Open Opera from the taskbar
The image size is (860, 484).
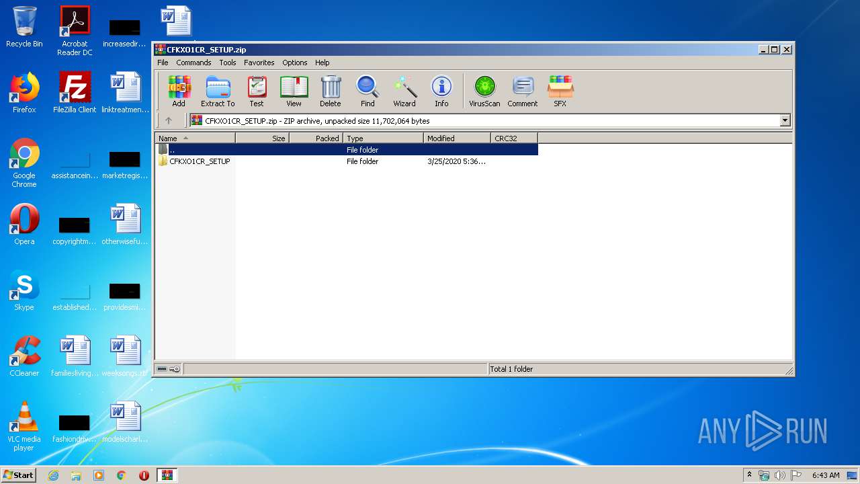pyautogui.click(x=144, y=475)
